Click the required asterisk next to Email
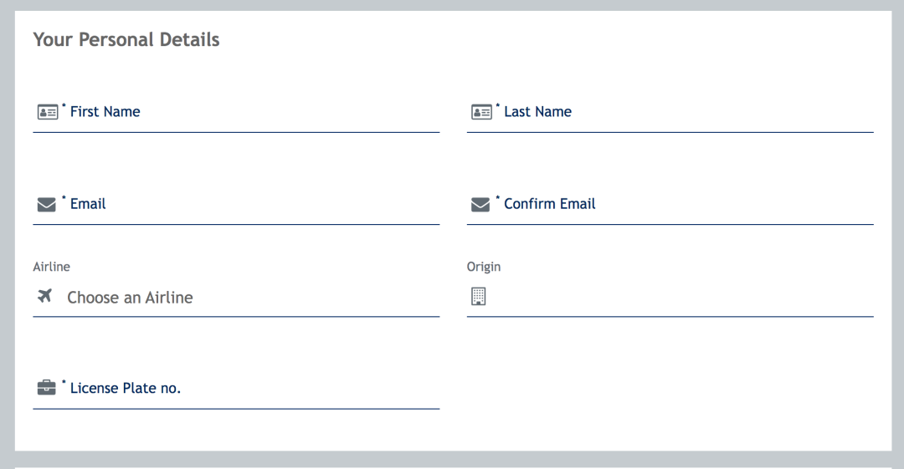This screenshot has width=904, height=469. click(64, 198)
